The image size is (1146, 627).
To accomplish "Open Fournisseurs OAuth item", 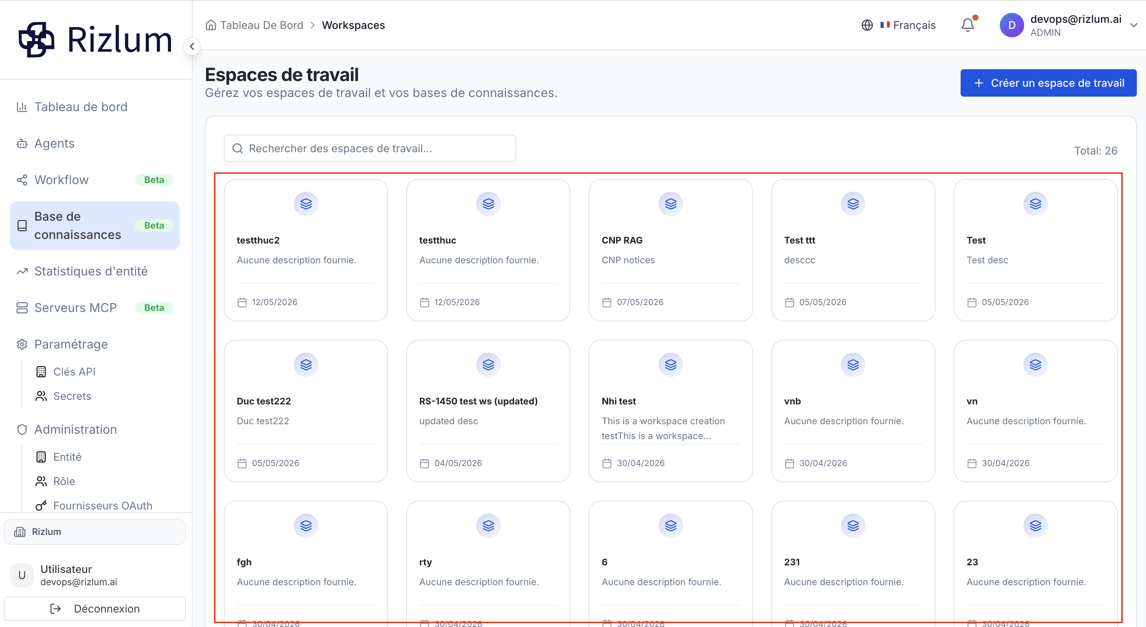I will tap(102, 506).
